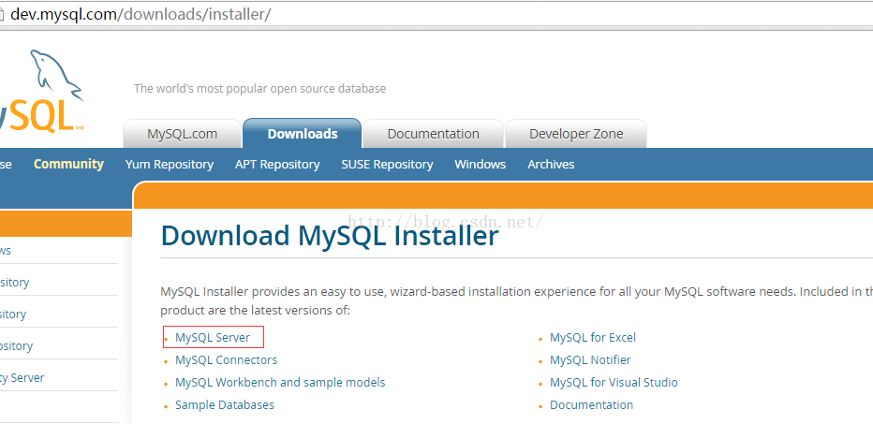Select the Downloads tab
This screenshot has width=873, height=424.
(303, 134)
